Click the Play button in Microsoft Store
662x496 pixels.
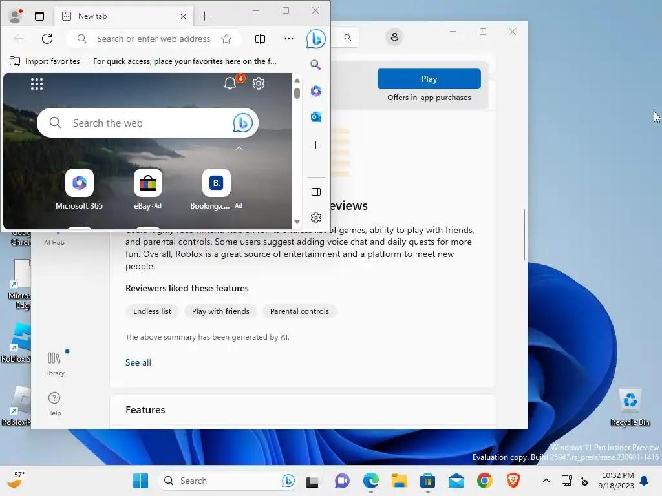point(429,79)
